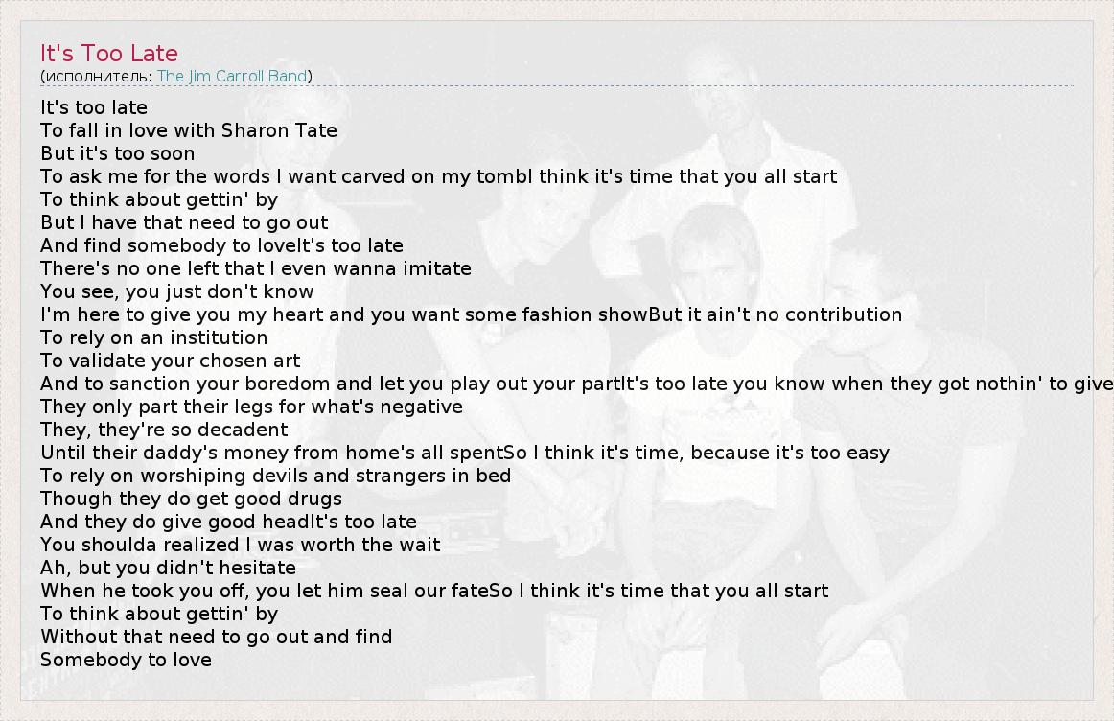Click the final lyric "Somebody to love"
The image size is (1114, 721).
coord(126,660)
